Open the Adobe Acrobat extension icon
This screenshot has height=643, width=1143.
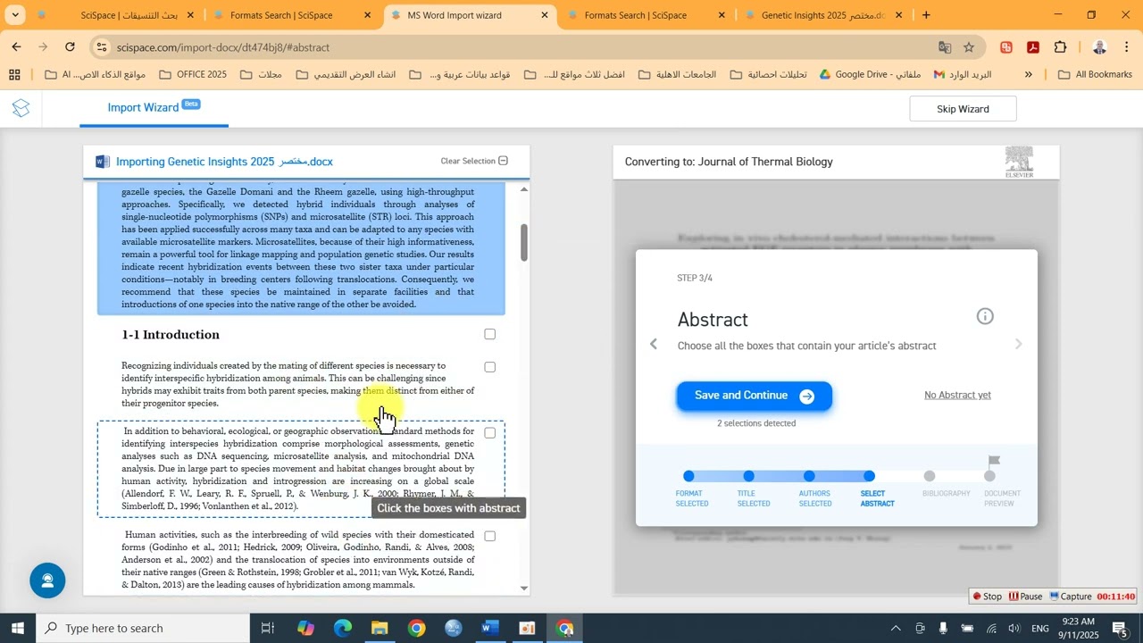click(1033, 47)
